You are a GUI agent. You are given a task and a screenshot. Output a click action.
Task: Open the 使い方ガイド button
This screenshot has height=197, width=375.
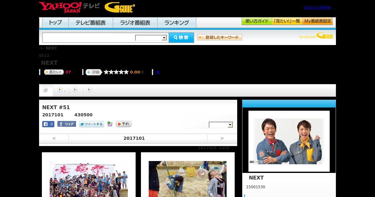(257, 21)
